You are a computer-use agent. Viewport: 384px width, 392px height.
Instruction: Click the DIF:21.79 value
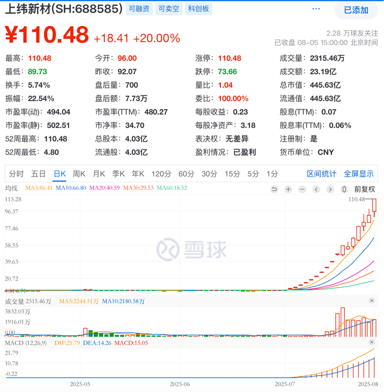tap(67, 343)
